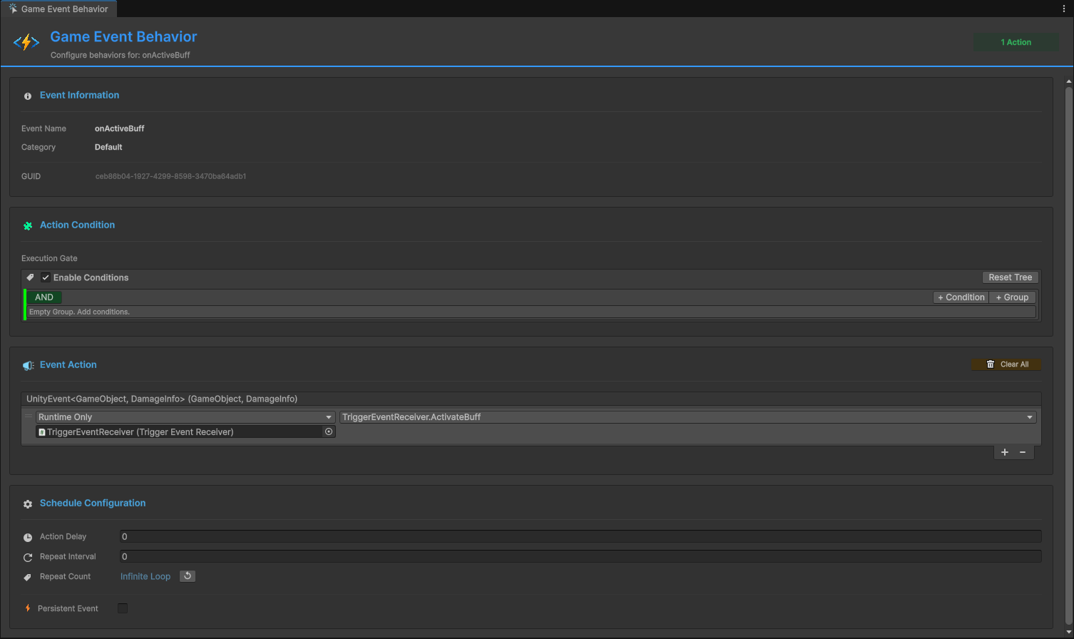Screen dimensions: 1074x639
Task: Click the clock icon next to Action Delay
Action: pyautogui.click(x=27, y=537)
